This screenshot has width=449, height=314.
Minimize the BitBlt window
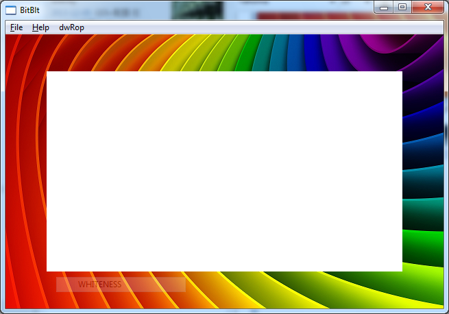384,8
